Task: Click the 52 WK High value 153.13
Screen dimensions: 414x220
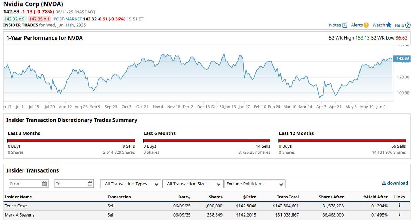Action: [362, 38]
